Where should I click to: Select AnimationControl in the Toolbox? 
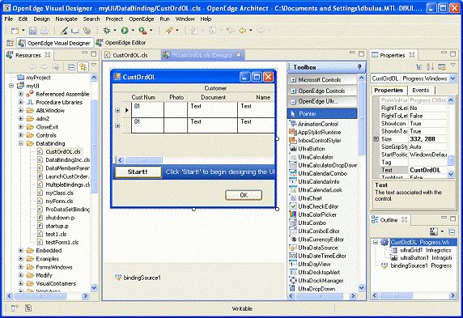(317, 124)
